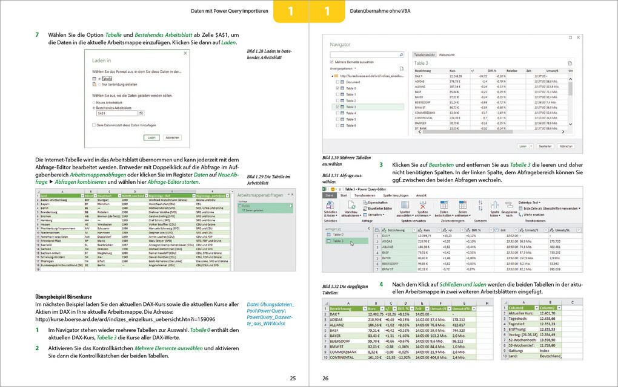Click Schließen & laden icon in Power Query-Editor
This screenshot has width=618, height=387.
point(330,204)
